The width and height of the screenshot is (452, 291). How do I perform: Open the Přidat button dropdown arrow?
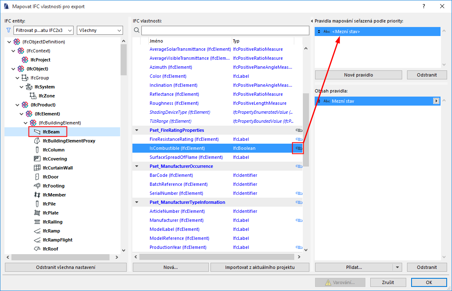point(397,267)
